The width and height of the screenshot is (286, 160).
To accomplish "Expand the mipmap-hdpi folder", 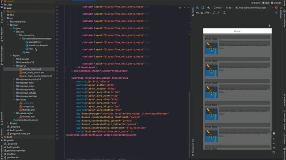I will 14,83.
